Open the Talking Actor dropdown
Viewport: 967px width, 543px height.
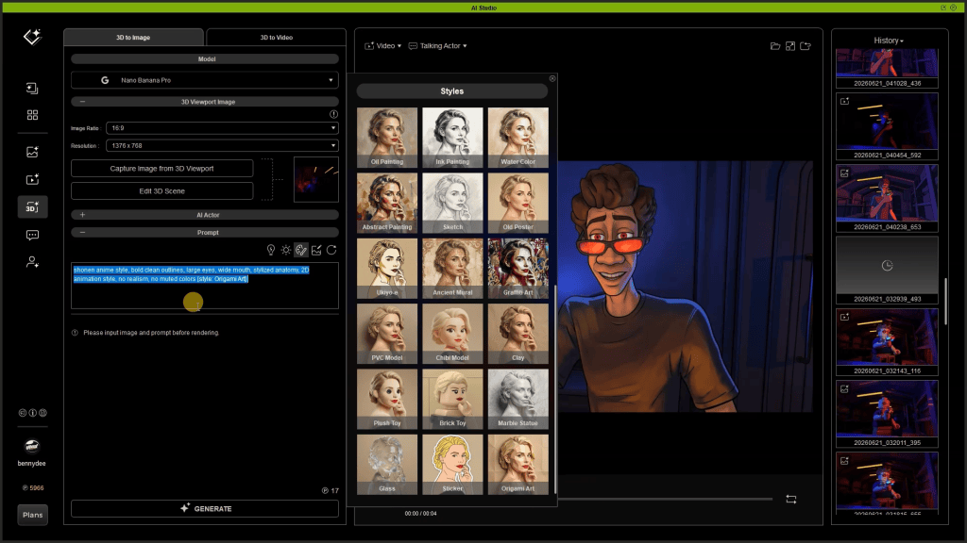[438, 46]
